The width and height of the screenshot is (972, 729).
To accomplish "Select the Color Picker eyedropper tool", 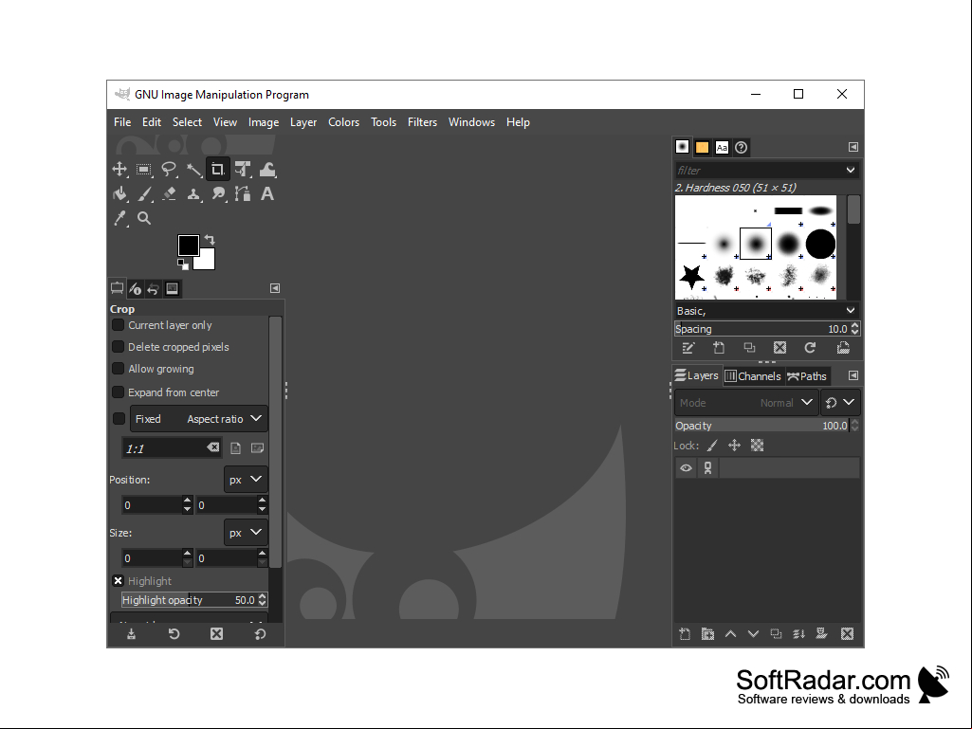I will pos(119,218).
